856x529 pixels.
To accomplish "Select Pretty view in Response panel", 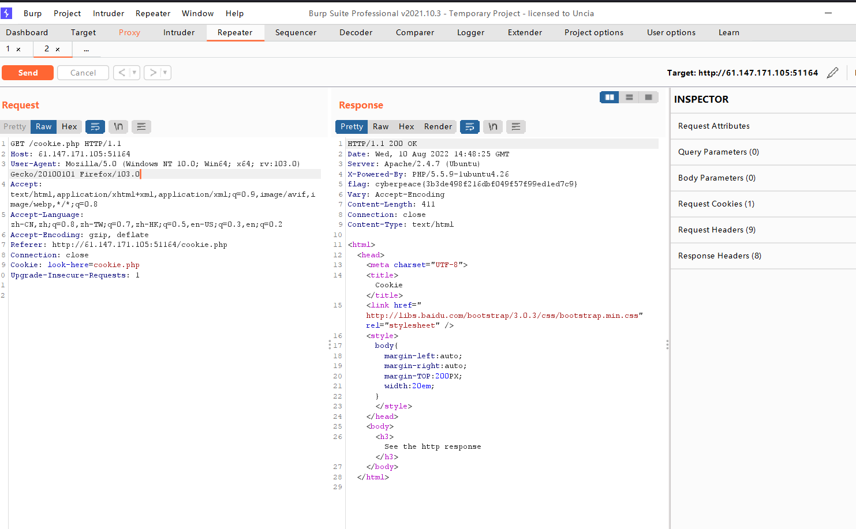I will tap(352, 127).
